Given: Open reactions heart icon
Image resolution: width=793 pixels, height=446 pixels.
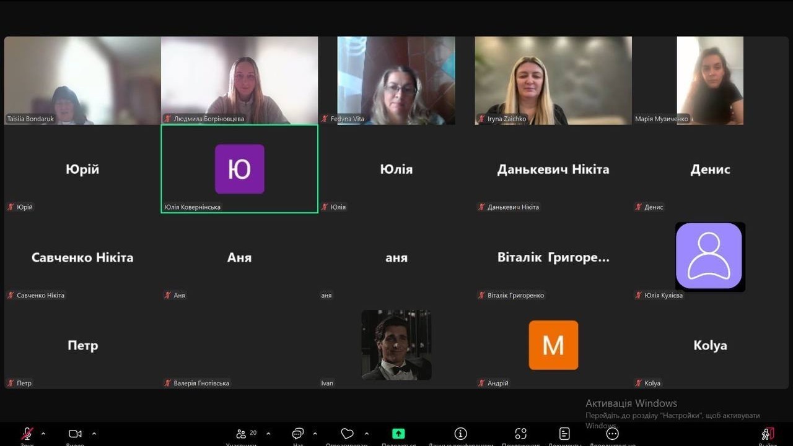Looking at the screenshot, I should pyautogui.click(x=348, y=434).
